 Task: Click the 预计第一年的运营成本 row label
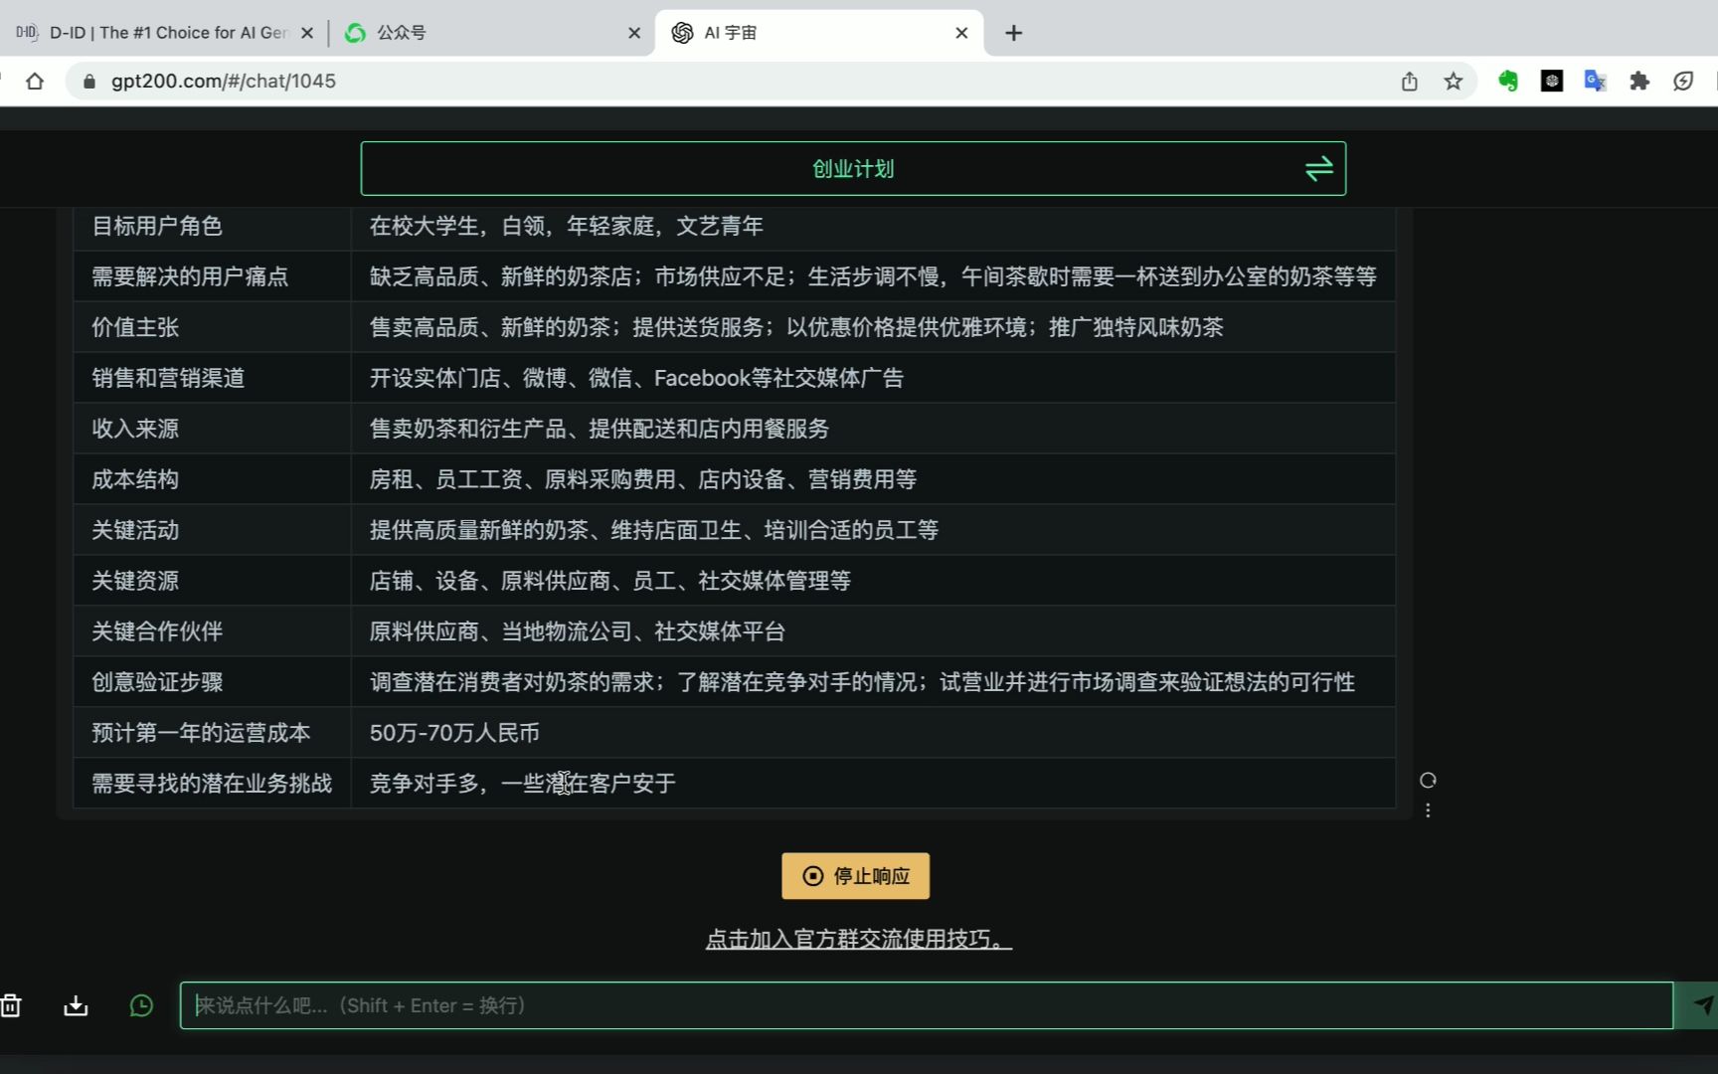(201, 733)
